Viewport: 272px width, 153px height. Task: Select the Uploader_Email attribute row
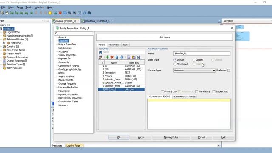[122, 86]
